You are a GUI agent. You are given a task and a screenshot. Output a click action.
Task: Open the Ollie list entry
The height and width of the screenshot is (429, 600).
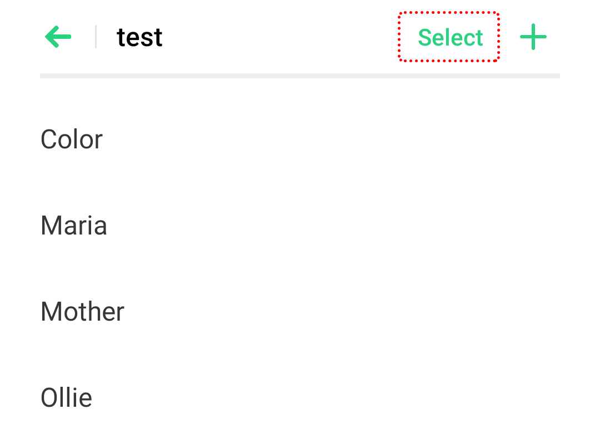point(66,398)
